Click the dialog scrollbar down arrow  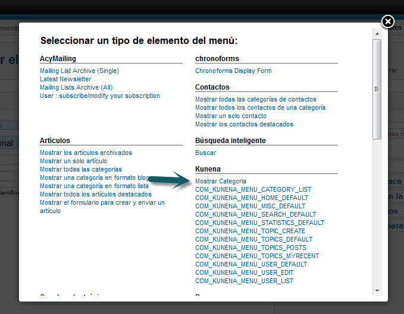(x=377, y=290)
